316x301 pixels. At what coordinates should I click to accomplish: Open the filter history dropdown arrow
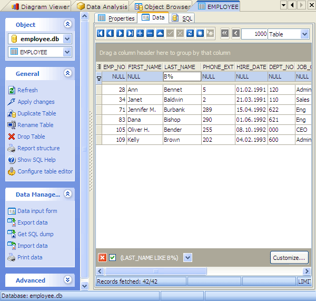pyautogui.click(x=187, y=258)
